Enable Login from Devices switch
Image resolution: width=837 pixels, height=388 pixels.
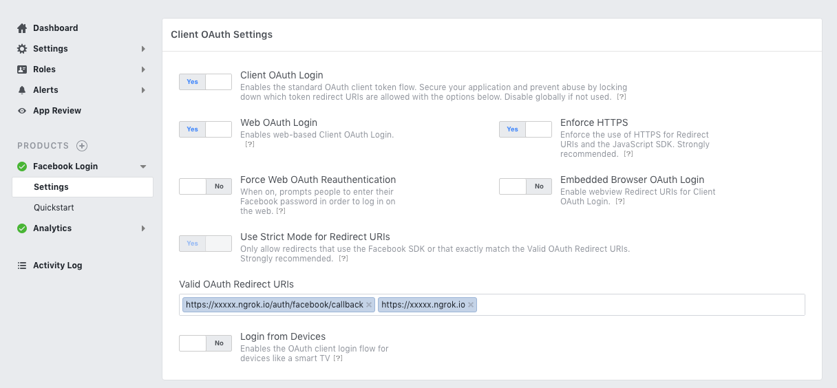pos(205,343)
